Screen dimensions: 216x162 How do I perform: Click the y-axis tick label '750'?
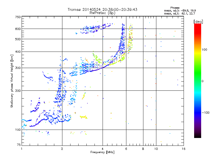(x=18, y=17)
